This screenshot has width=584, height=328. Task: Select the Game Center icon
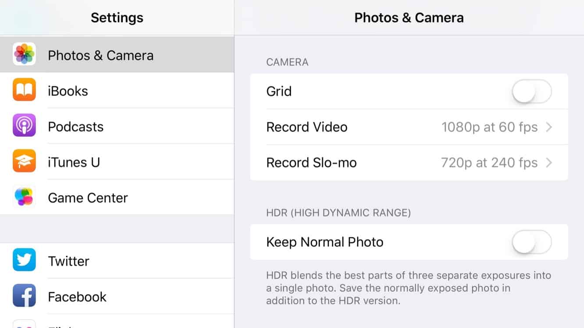24,197
